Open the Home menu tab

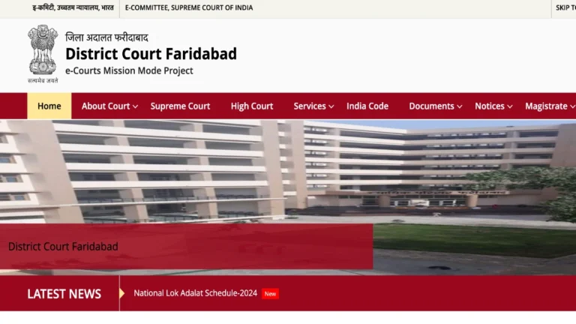coord(49,106)
